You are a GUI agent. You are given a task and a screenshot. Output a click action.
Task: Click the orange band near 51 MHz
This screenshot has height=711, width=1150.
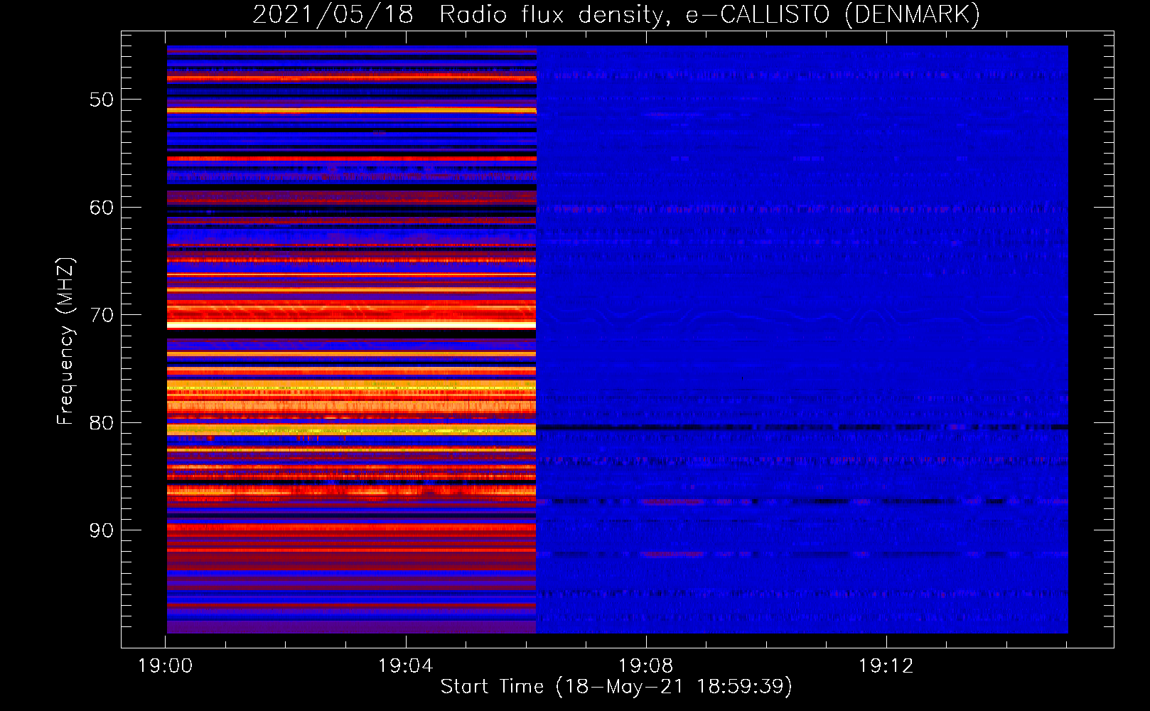click(x=351, y=110)
